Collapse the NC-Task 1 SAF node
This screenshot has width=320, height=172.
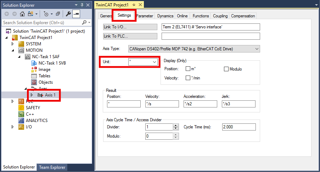coord(19,57)
